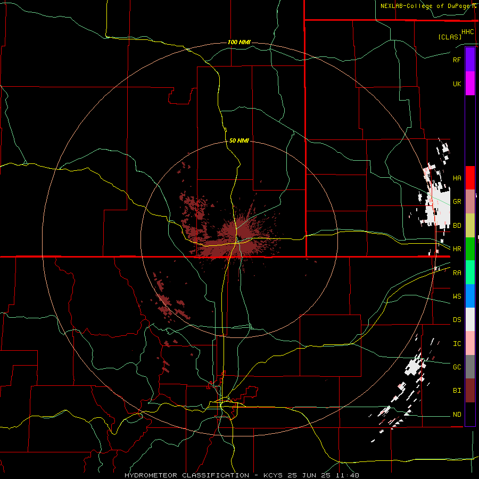Click the RA legend label
This screenshot has height=479, width=479.
point(457,273)
